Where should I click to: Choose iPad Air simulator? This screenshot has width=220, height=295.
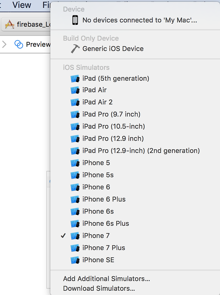[135, 90]
